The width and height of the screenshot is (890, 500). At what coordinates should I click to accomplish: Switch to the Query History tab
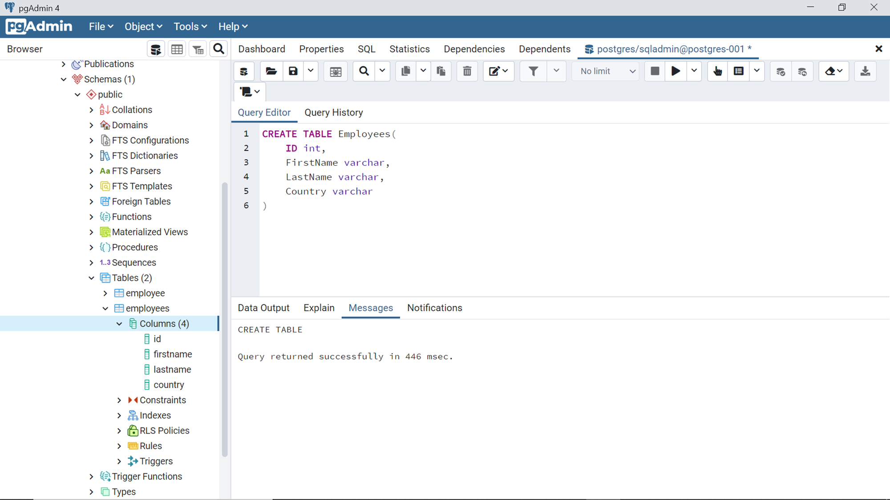pos(333,112)
